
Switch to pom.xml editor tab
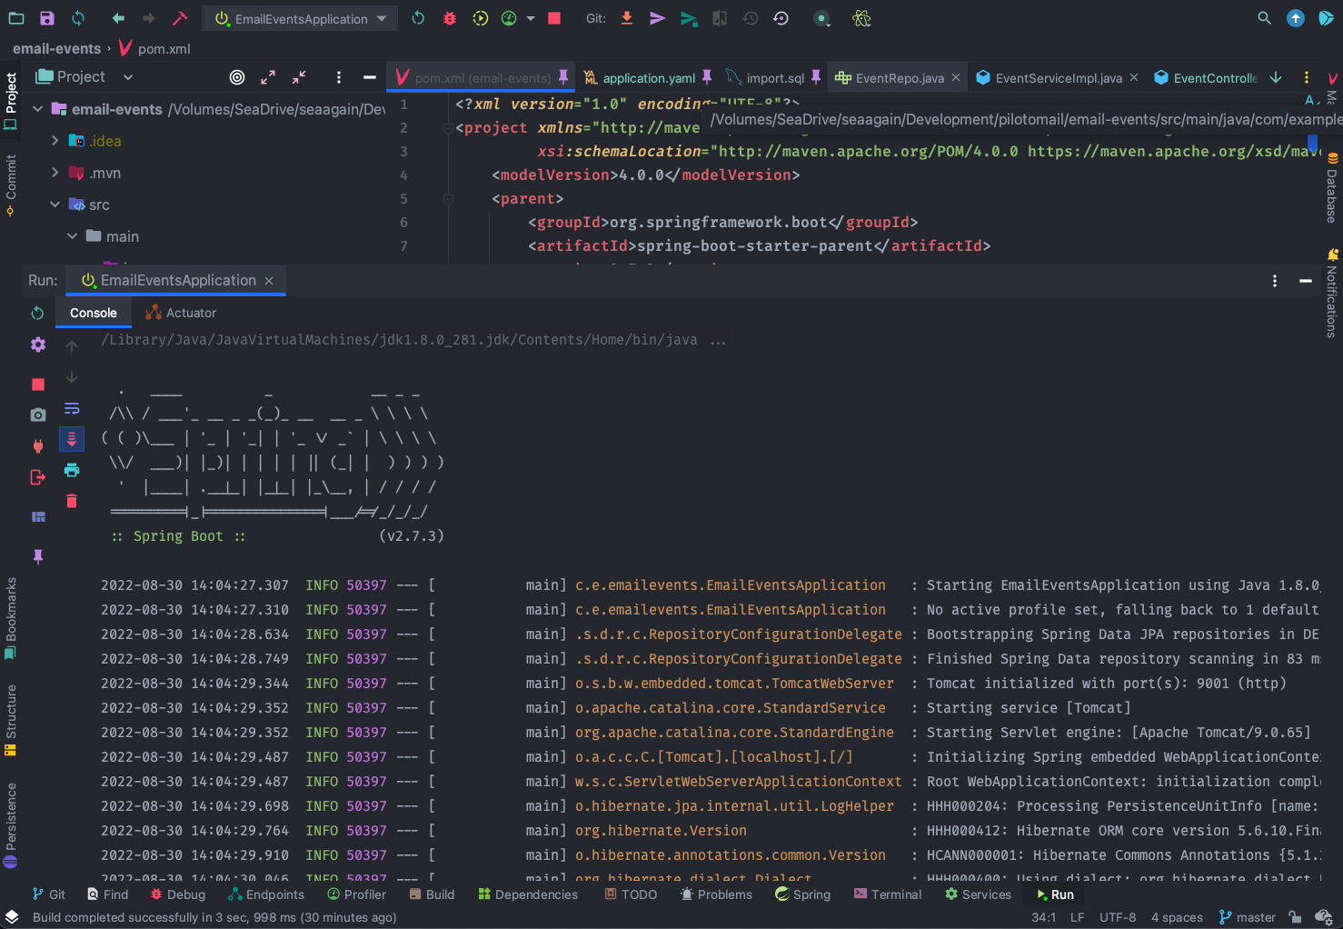482,78
